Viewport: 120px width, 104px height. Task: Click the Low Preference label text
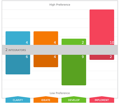pos(60,93)
